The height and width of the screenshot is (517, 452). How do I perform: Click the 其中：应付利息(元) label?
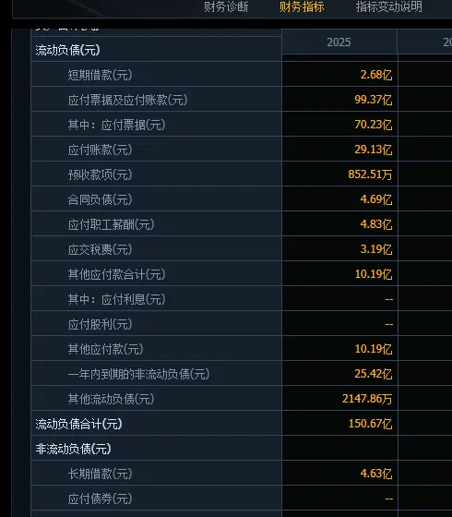click(x=116, y=299)
